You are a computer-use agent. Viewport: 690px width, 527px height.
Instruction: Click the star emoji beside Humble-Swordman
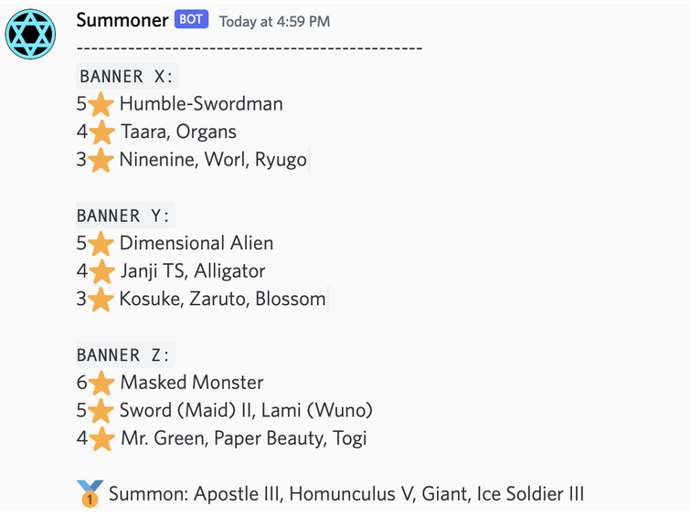pos(101,105)
